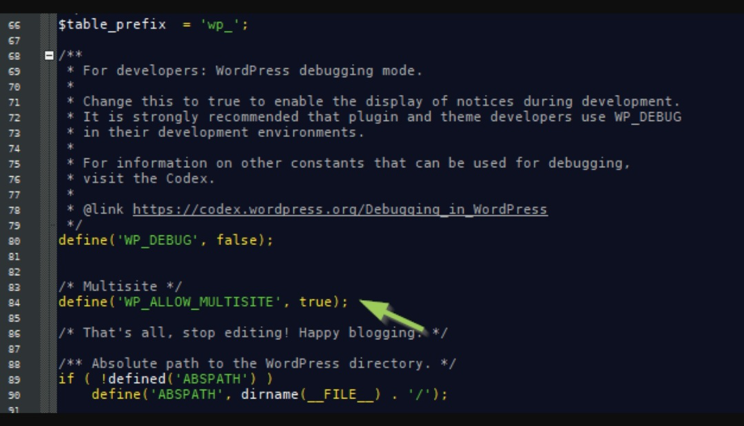
Task: Click "in their development environments" comment
Action: point(216,132)
